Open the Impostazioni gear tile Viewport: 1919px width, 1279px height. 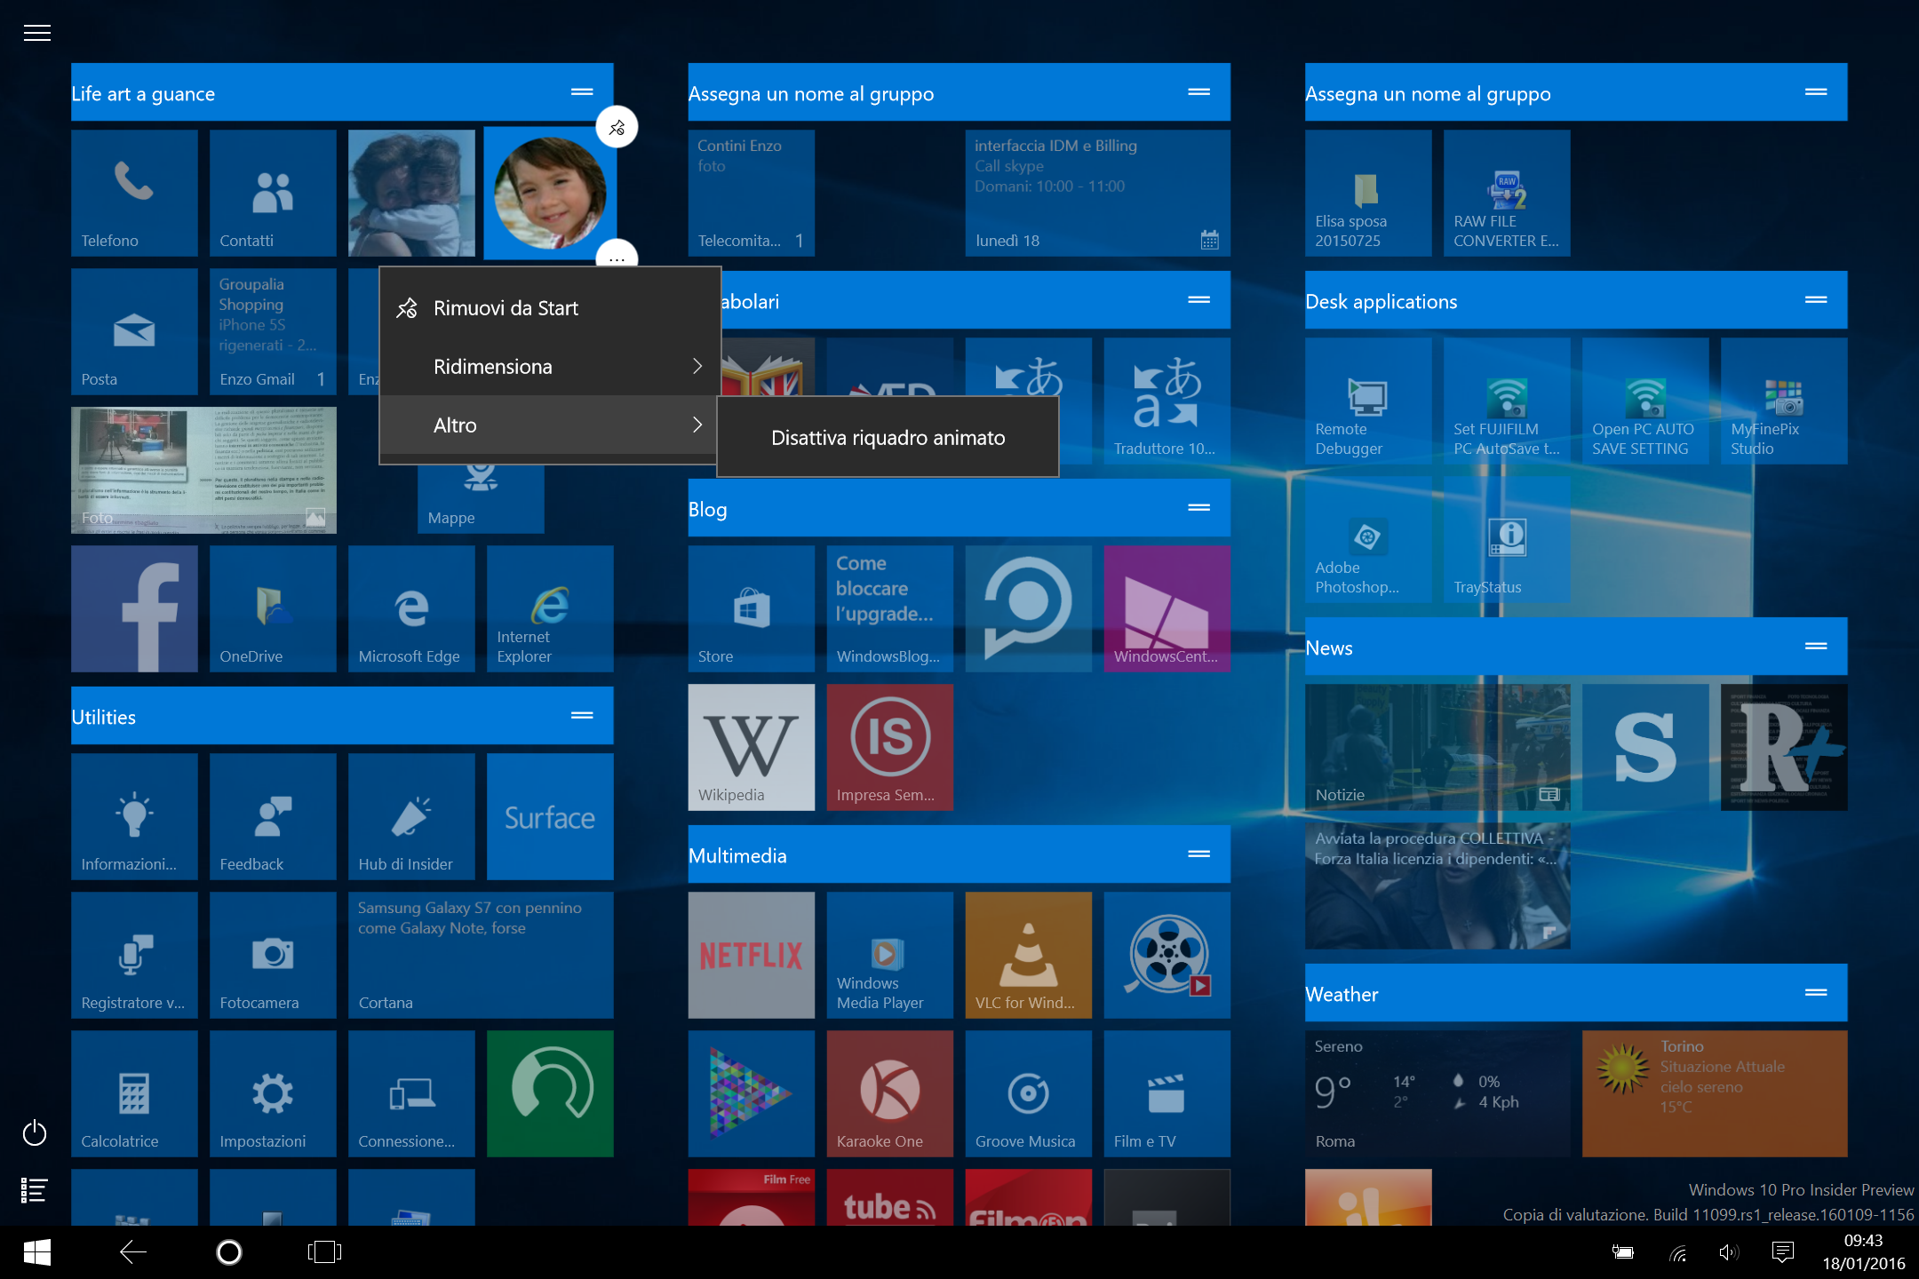point(273,1093)
